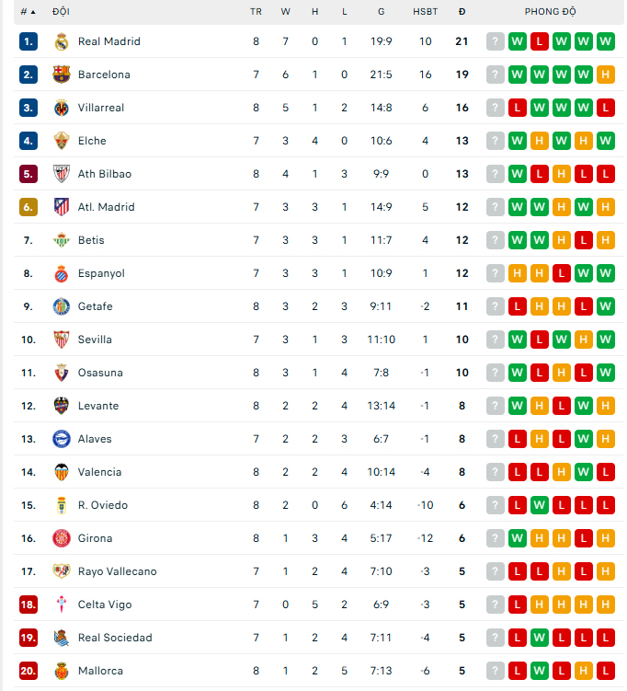
Task: Open the Elche team link
Action: 92,141
